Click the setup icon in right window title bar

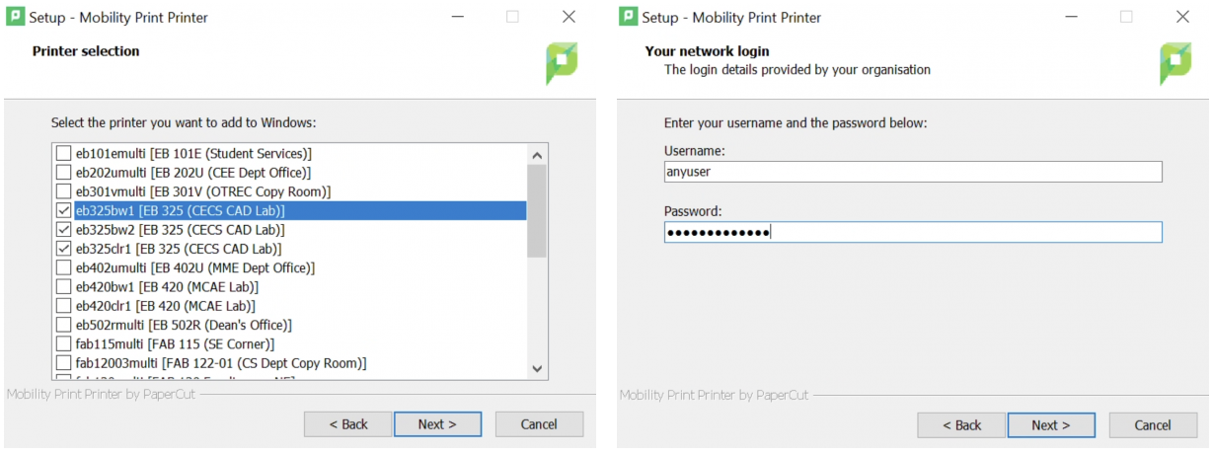point(629,17)
